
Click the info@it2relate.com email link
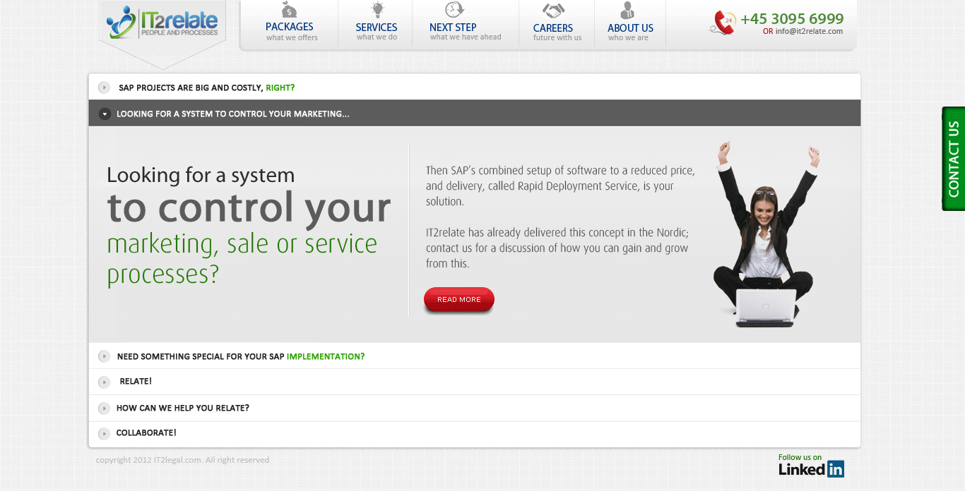[809, 31]
